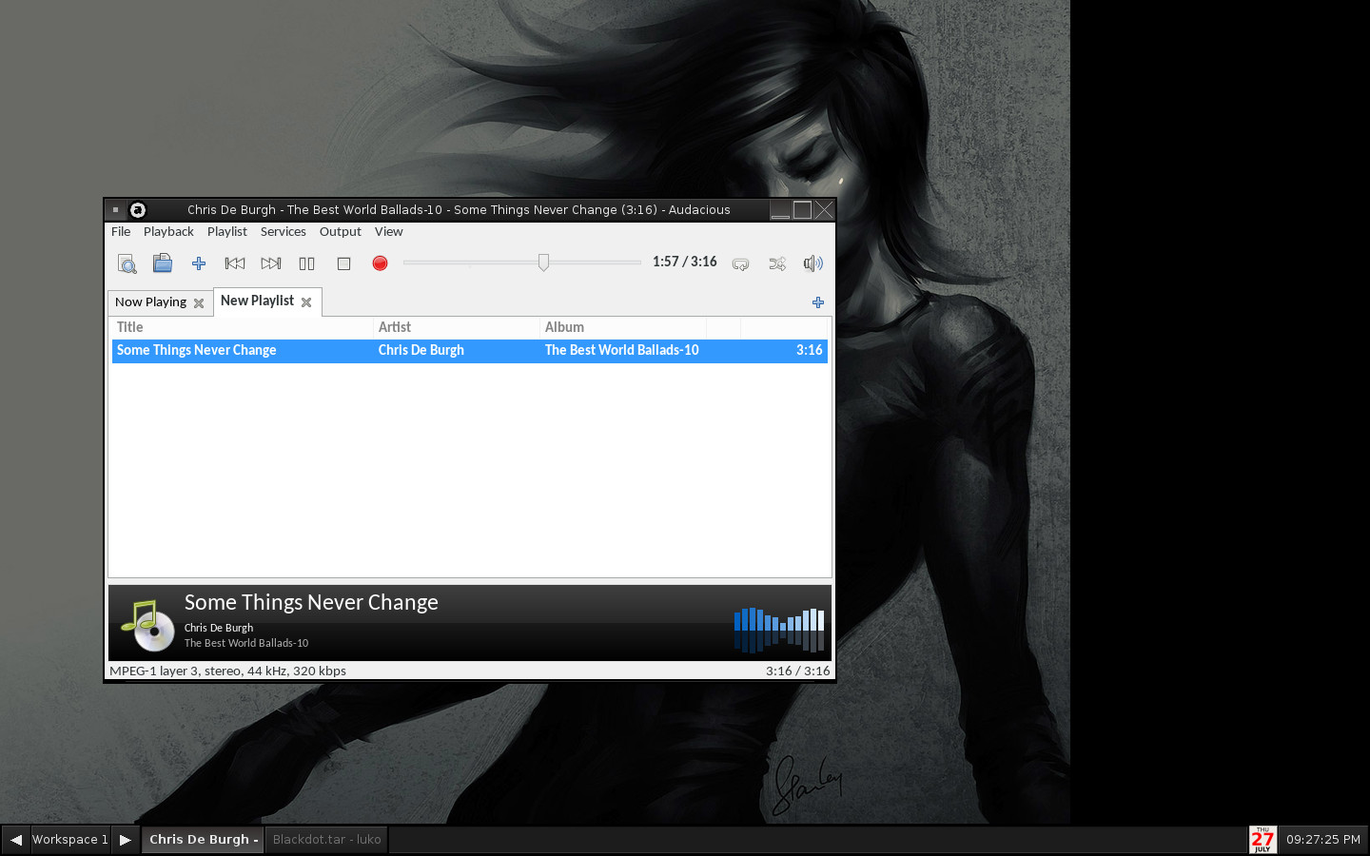Viewport: 1370px width, 856px height.
Task: Pause the current song
Action: tap(306, 263)
